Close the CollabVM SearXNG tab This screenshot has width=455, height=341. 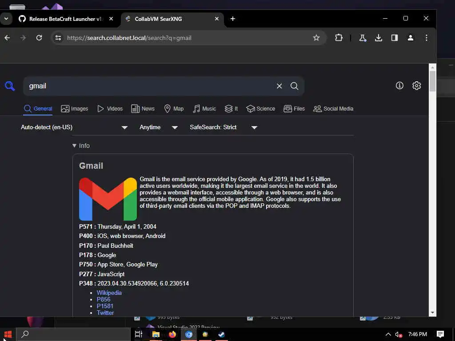217,19
